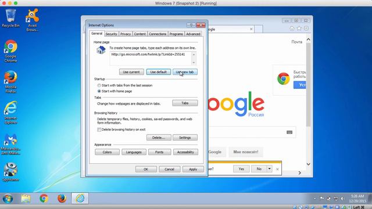
Task: Open Malwarebytes Anti-Malware desktop shortcut
Action: coord(10,144)
